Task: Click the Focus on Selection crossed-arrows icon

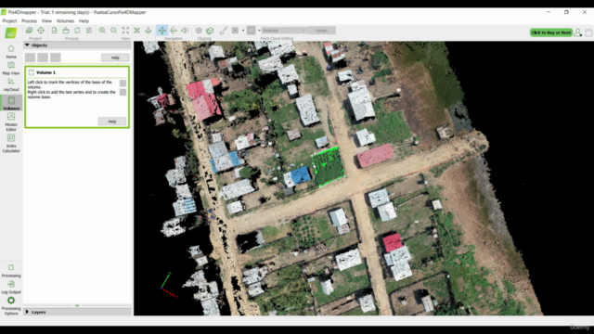Action: 136,31
